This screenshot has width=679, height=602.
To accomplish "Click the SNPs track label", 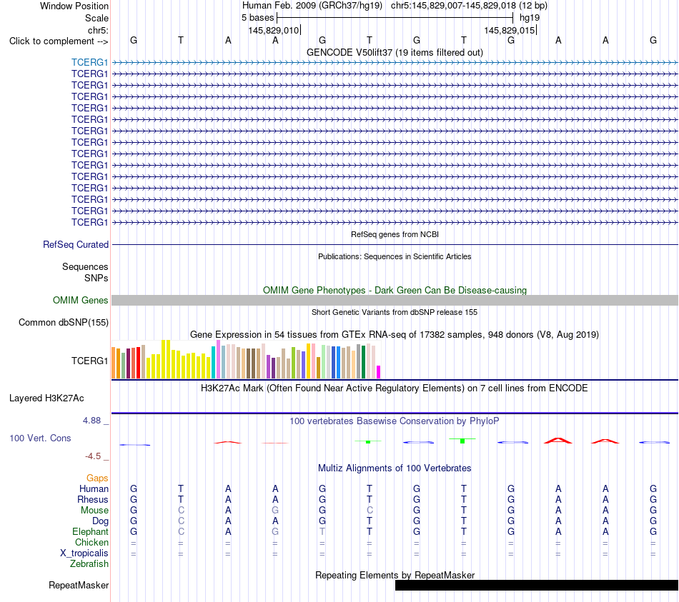I will [x=96, y=279].
